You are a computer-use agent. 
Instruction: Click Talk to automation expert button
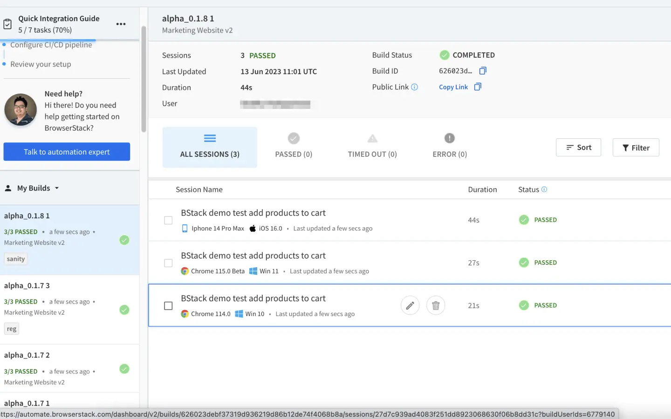67,152
